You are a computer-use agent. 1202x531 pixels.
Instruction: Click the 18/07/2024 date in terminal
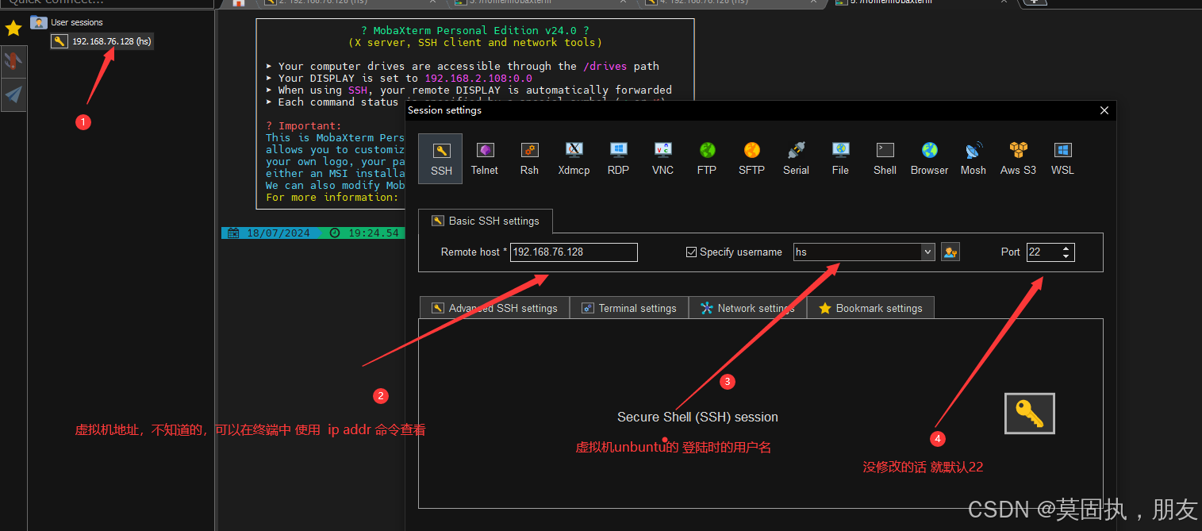278,233
